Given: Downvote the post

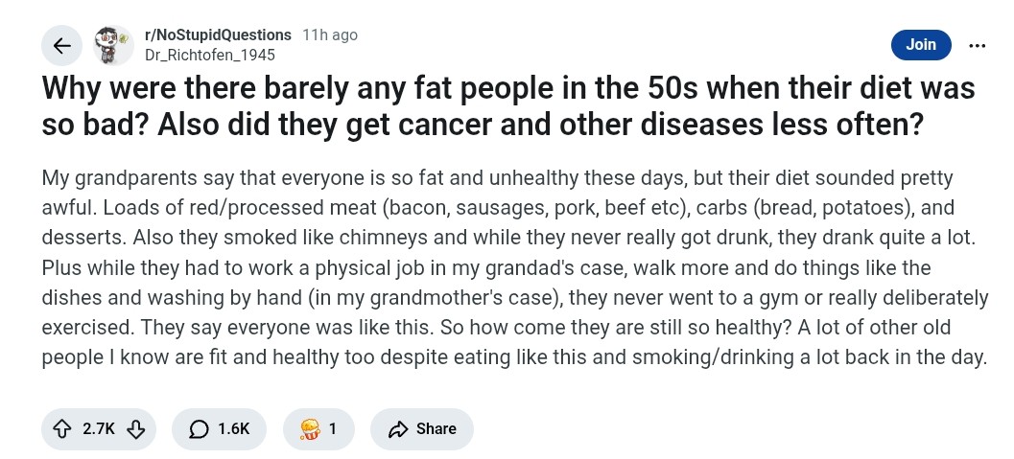Looking at the screenshot, I should tap(135, 428).
